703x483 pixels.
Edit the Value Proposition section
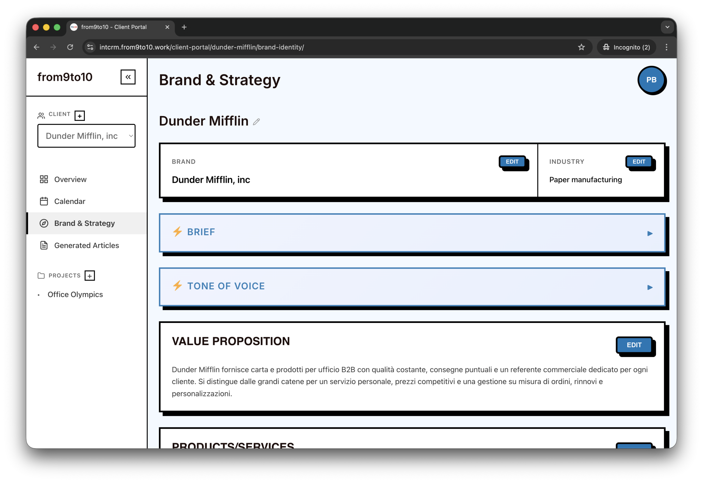click(634, 345)
